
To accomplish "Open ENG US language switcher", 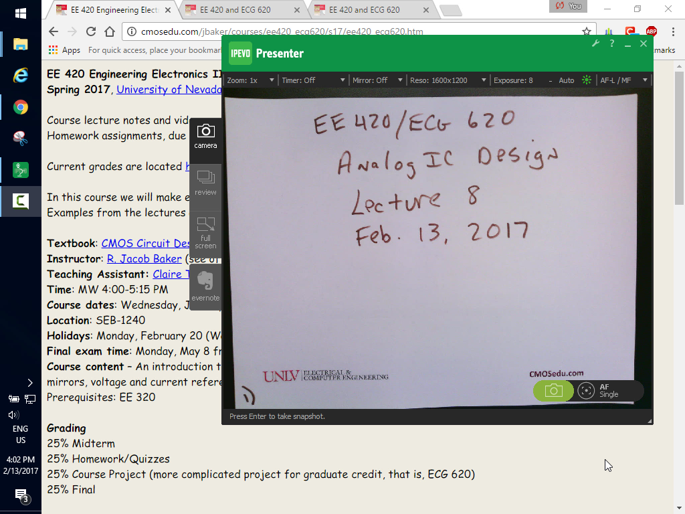I will [x=21, y=434].
